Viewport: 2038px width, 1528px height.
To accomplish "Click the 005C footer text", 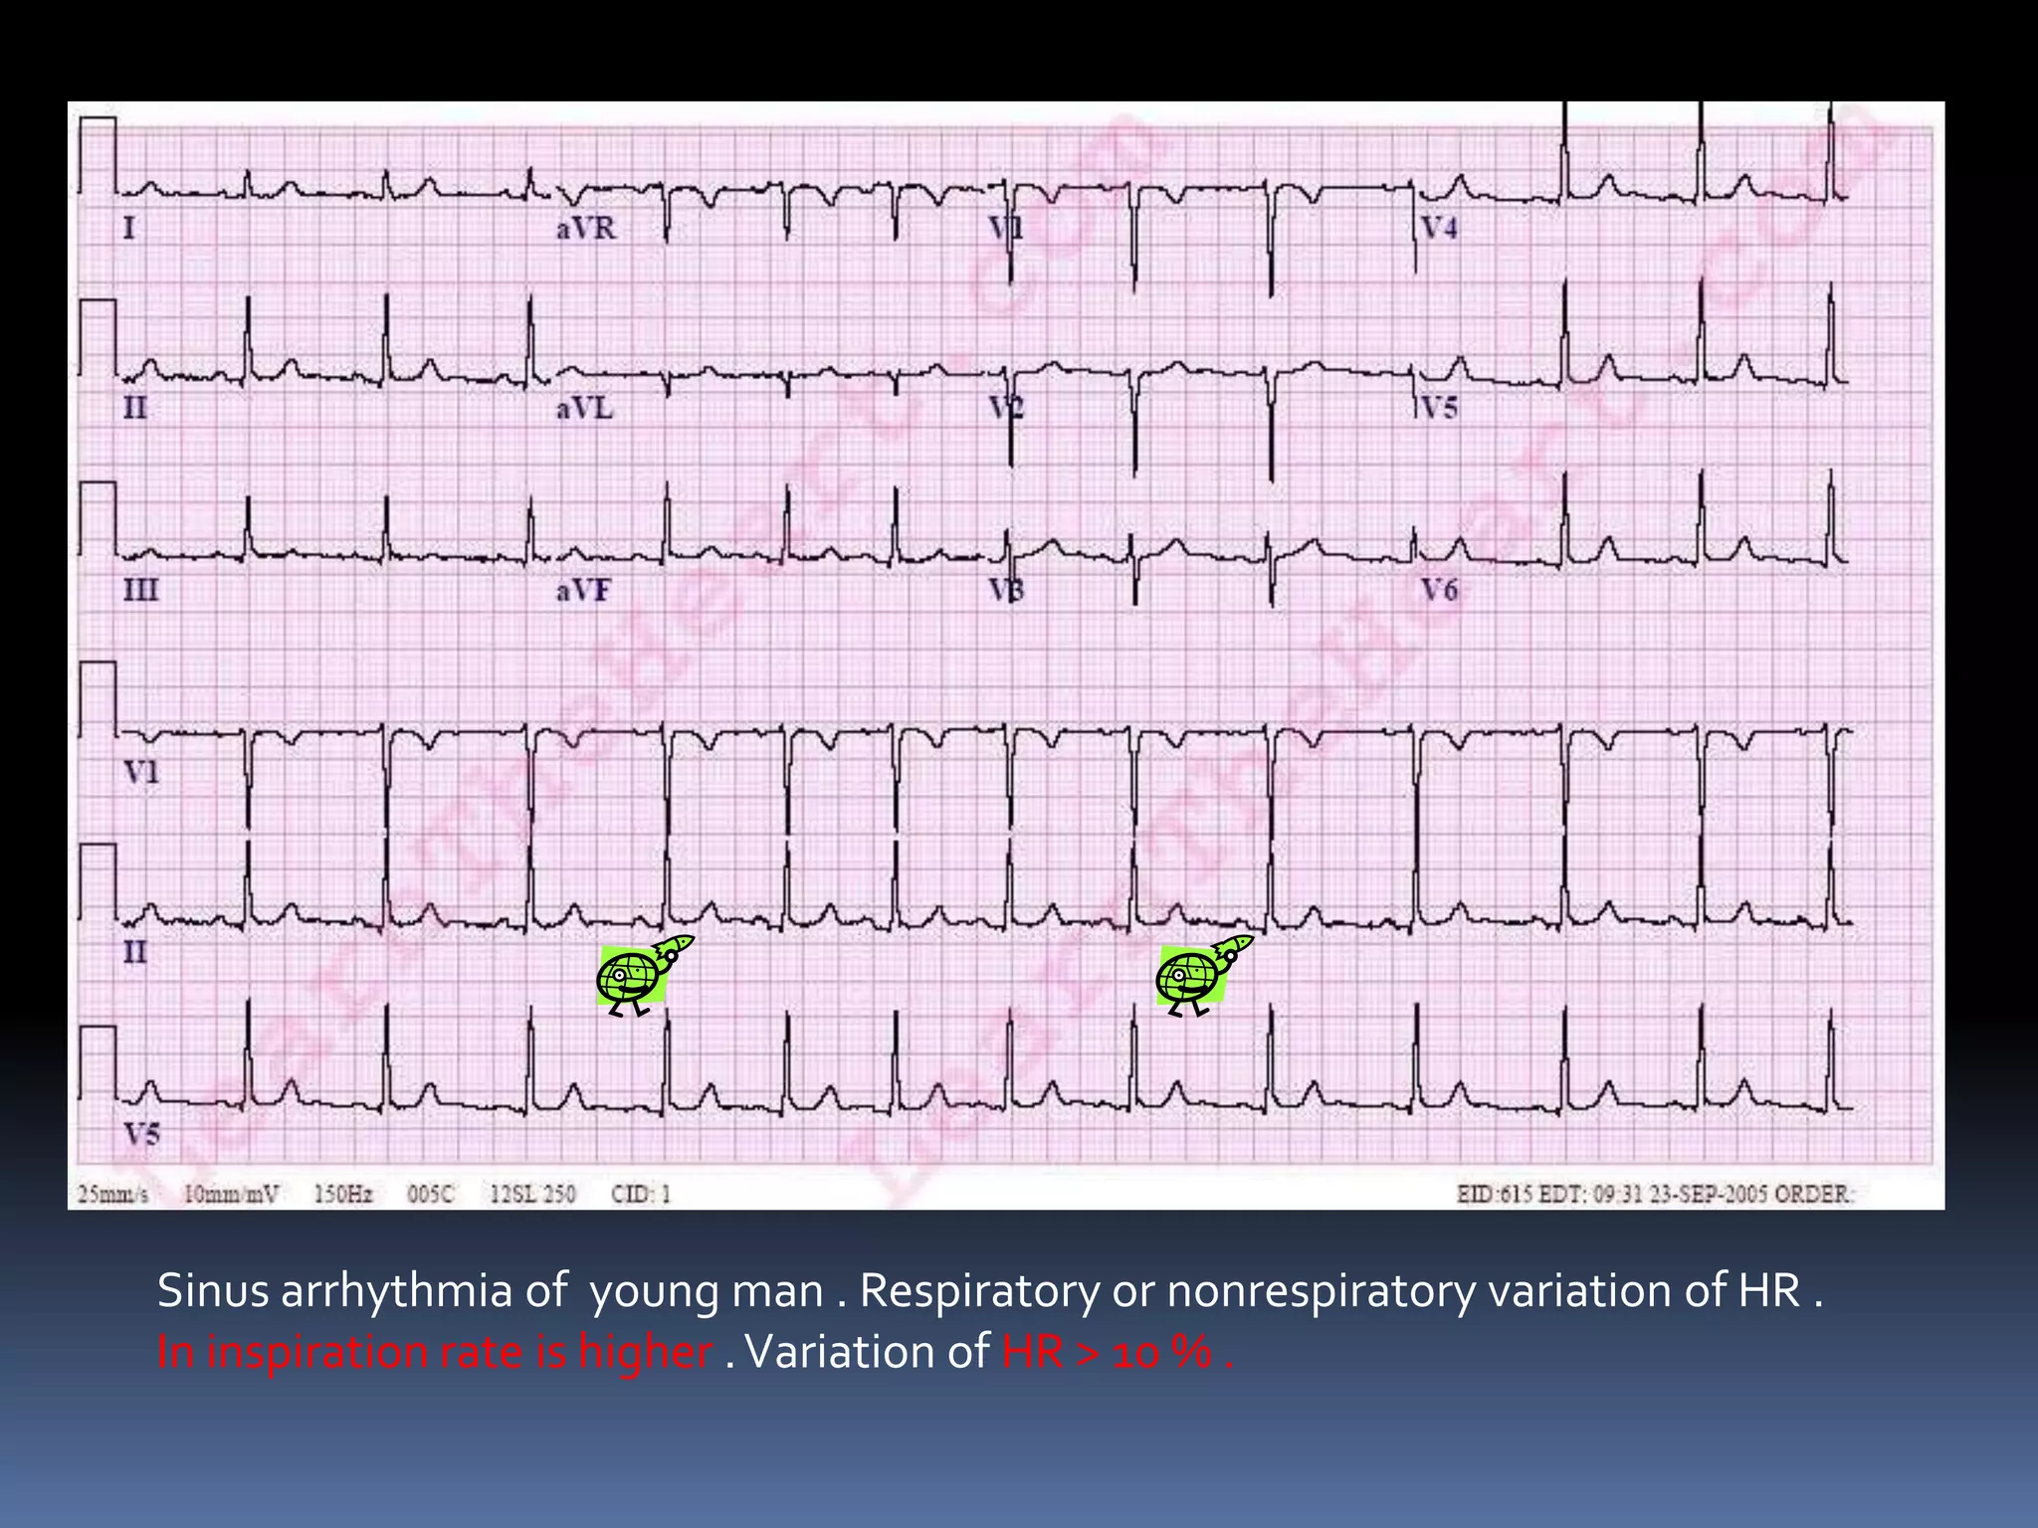I will 430,1194.
